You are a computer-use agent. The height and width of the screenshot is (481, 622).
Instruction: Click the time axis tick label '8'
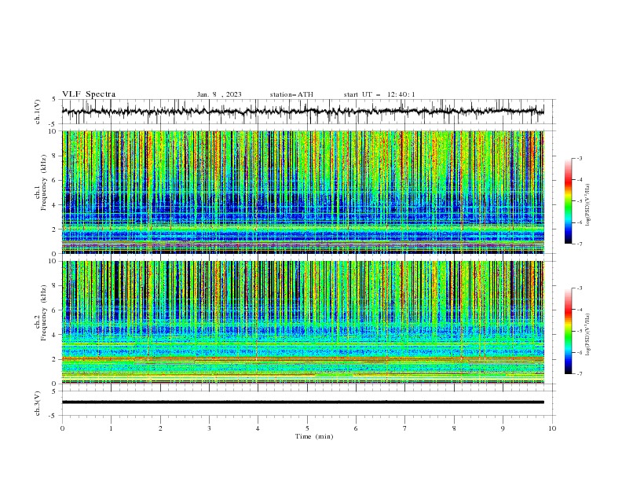coord(454,428)
